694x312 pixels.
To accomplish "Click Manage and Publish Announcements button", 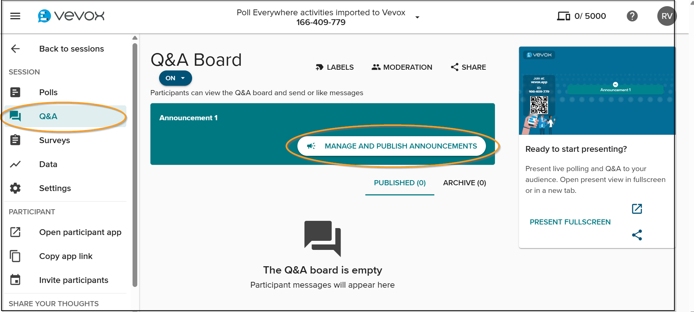I will tap(391, 146).
